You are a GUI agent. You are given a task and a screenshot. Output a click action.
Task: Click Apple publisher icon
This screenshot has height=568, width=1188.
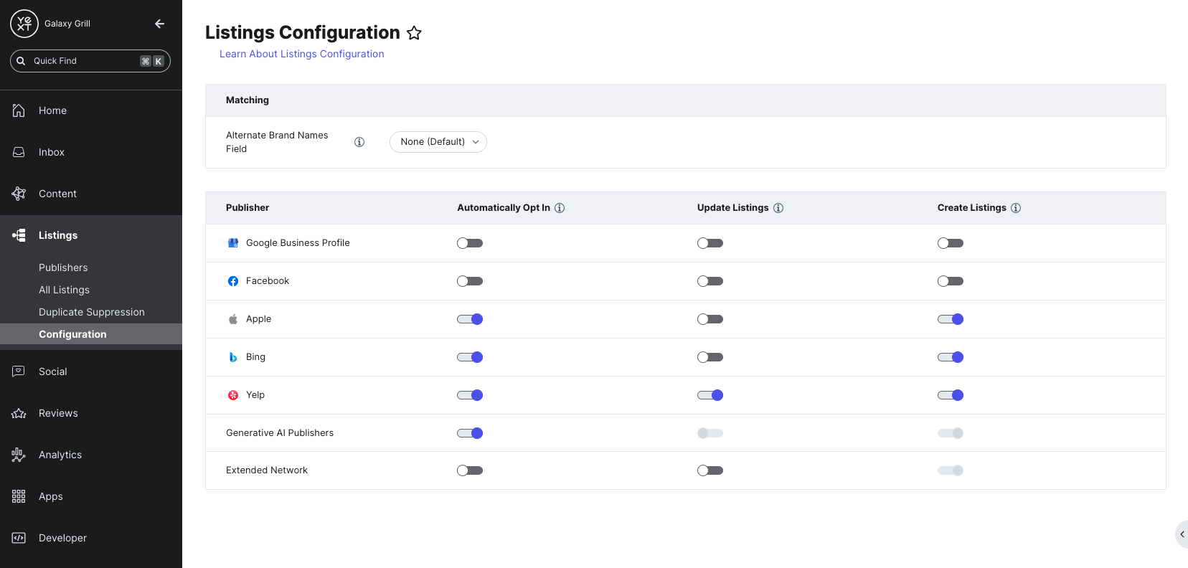(x=233, y=319)
